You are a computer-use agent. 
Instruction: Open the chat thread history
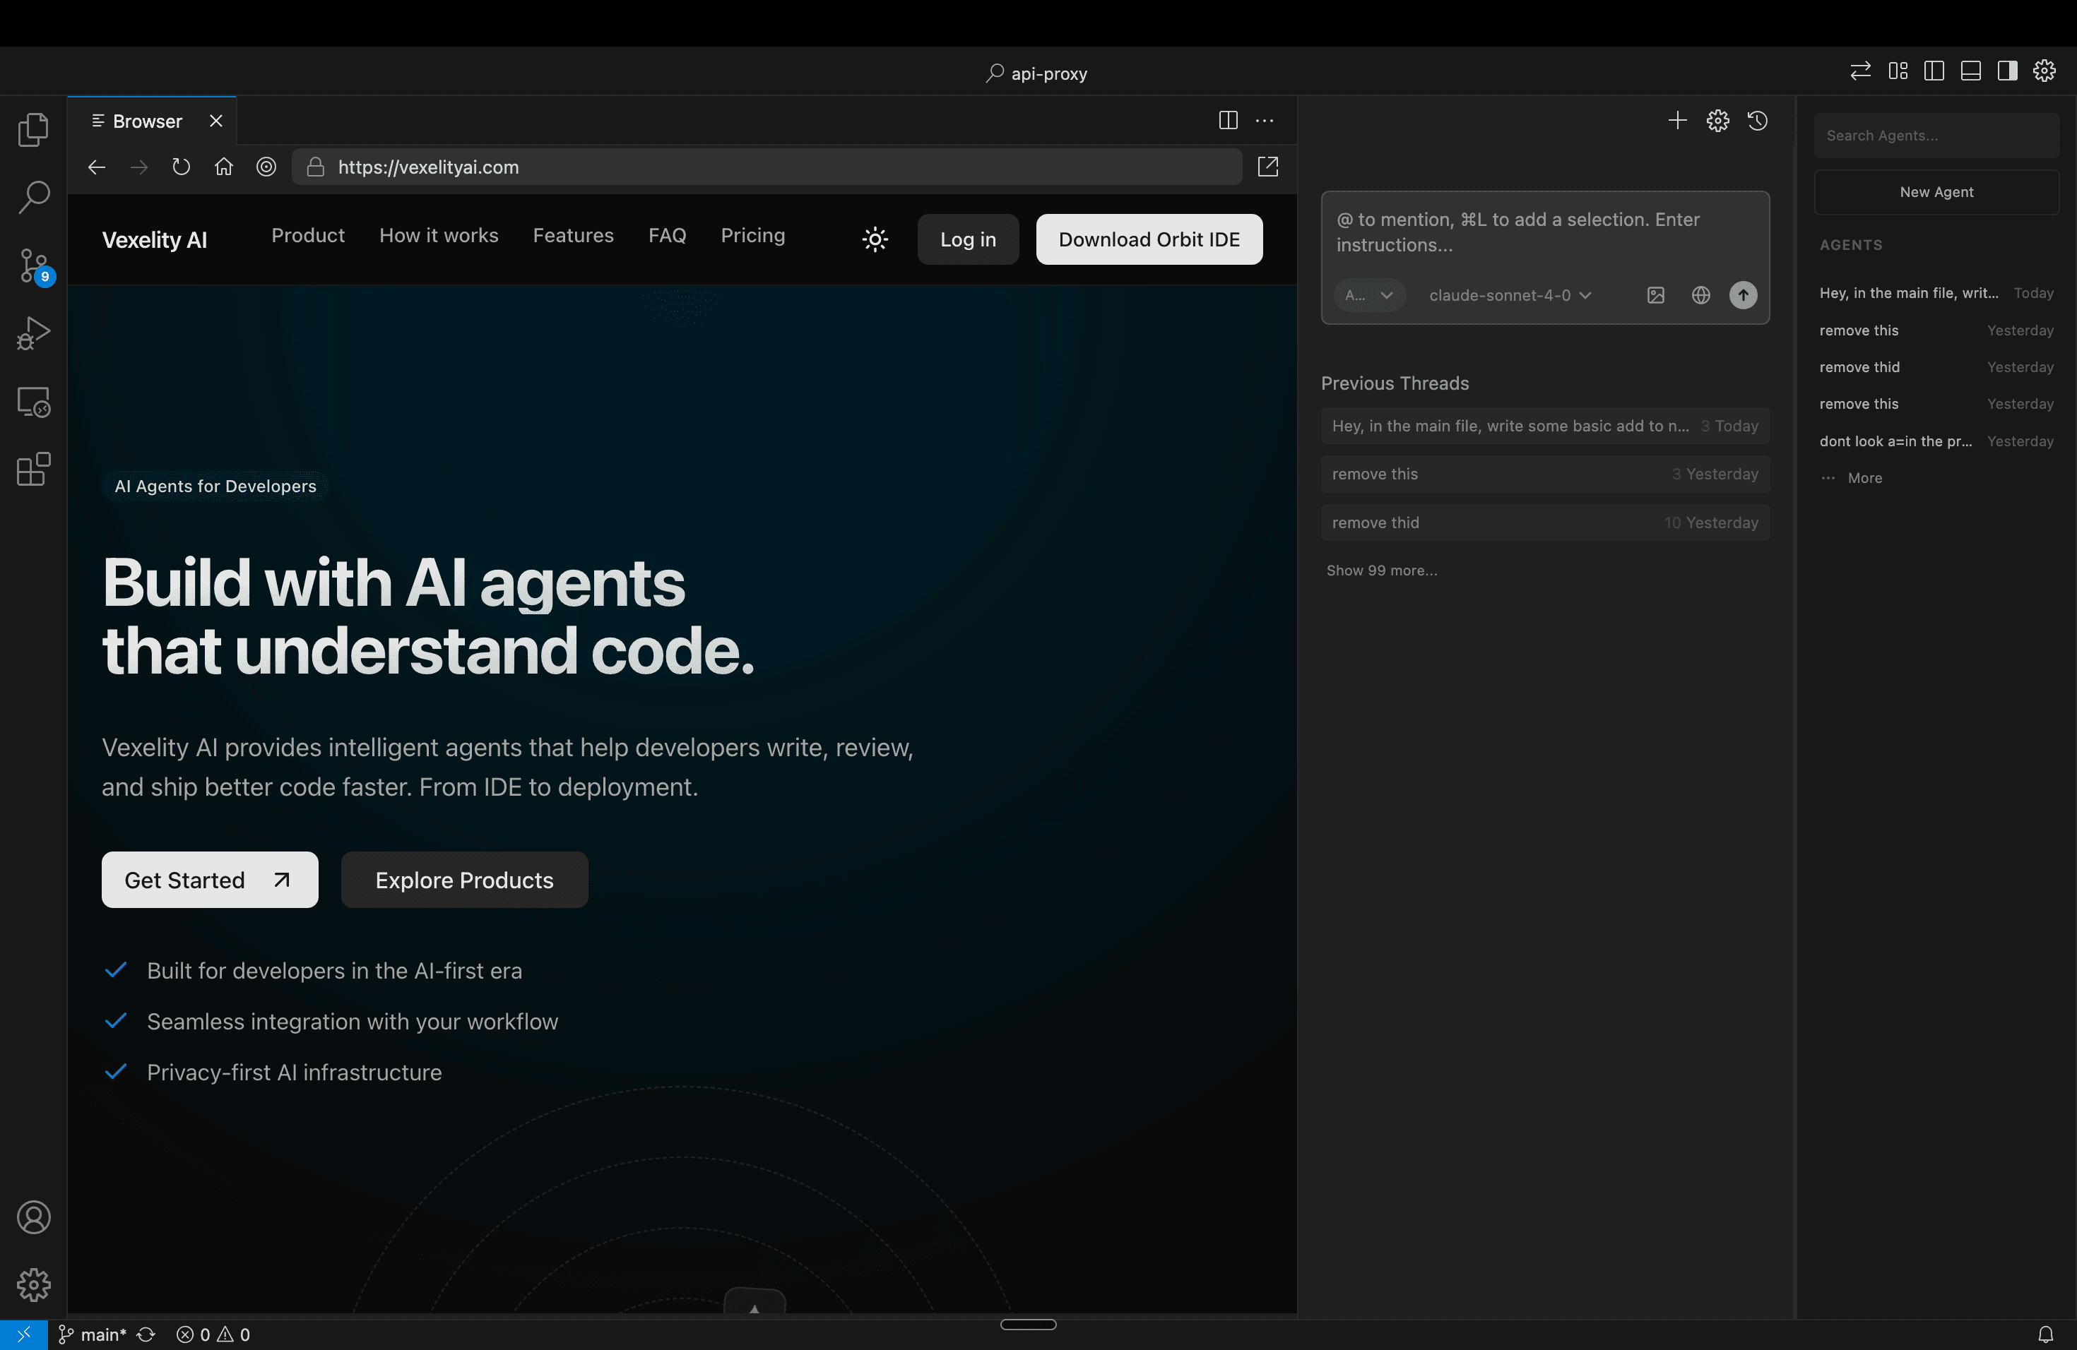pos(1758,121)
